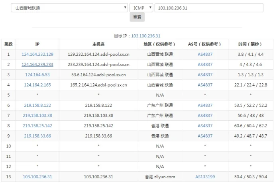The height and width of the screenshot is (183, 275).
Task: Select latency 22.1 / 22.4 / 22.8
Action: click(251, 85)
